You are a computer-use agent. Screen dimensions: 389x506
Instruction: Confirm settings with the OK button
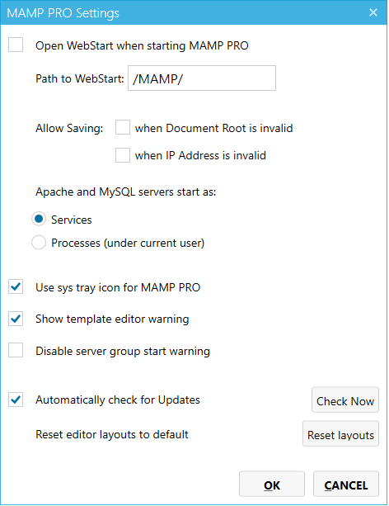point(272,484)
